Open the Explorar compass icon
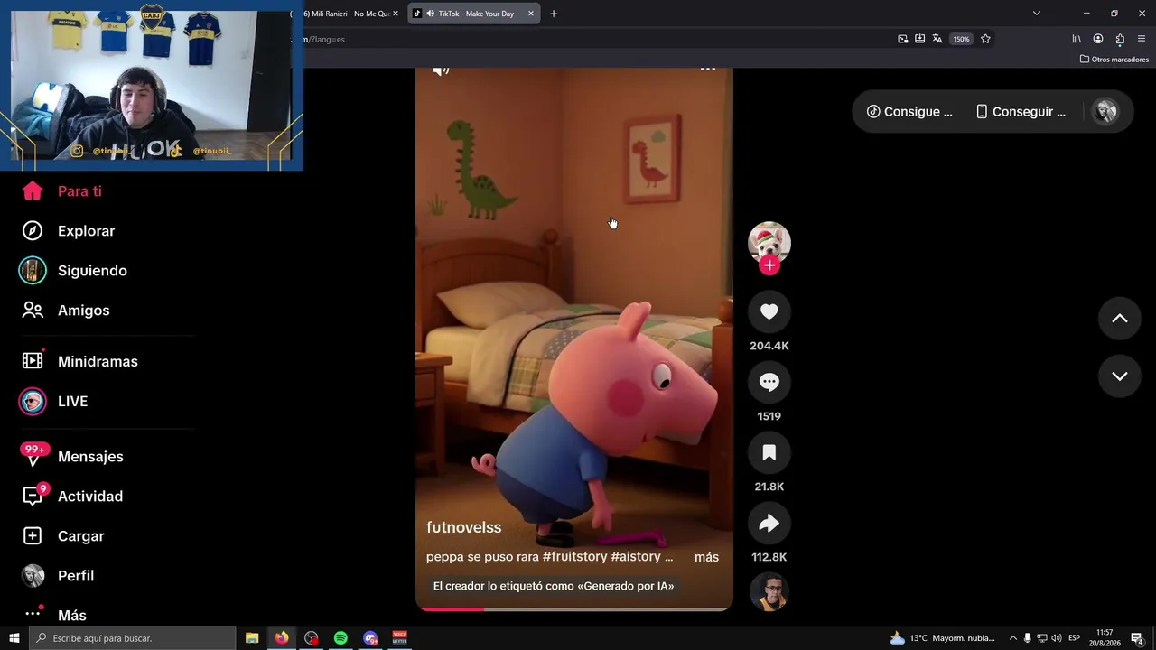Screen dimensions: 1156x650 tap(33, 231)
